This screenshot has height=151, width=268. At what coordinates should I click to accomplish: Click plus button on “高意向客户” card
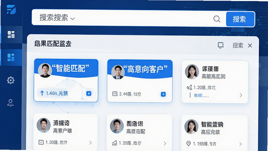tap(163, 94)
